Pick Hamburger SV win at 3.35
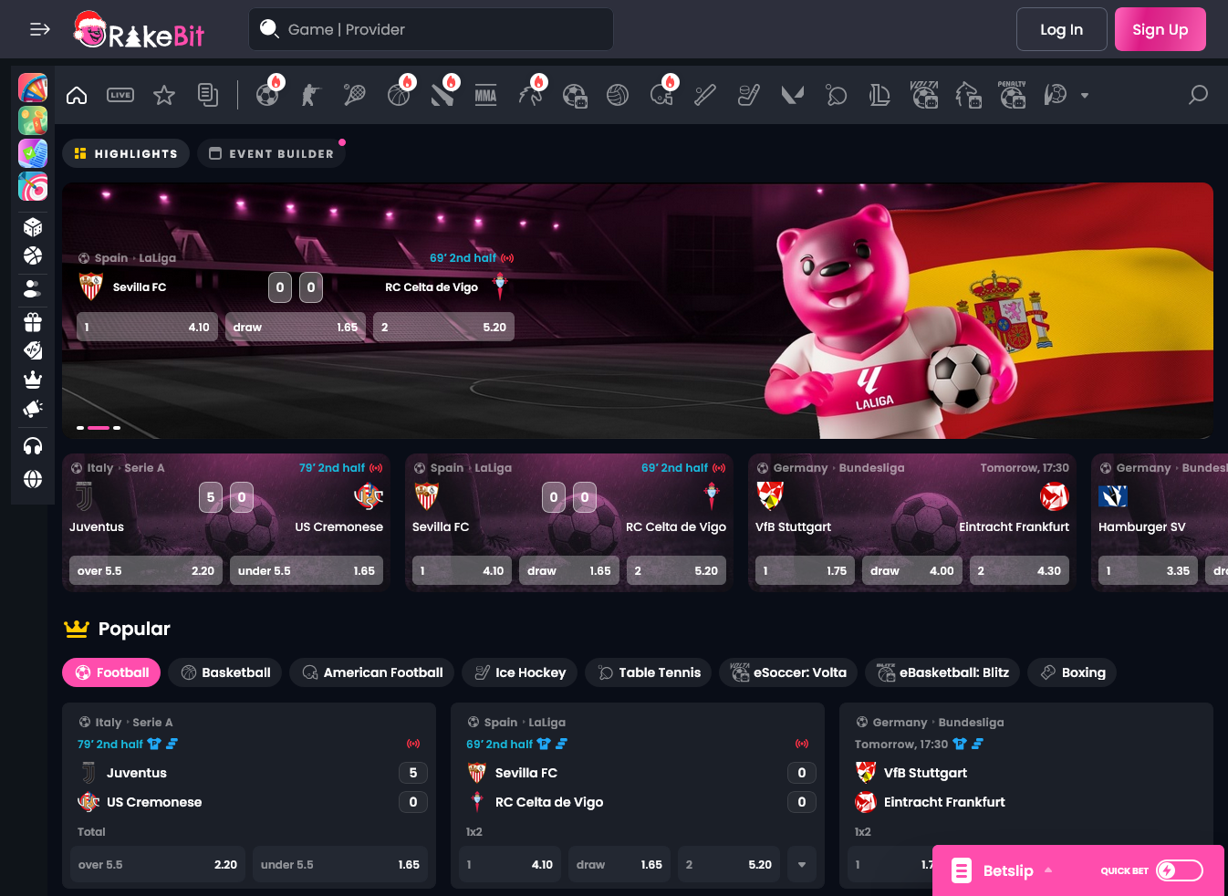Viewport: 1228px width, 896px height. [1148, 570]
